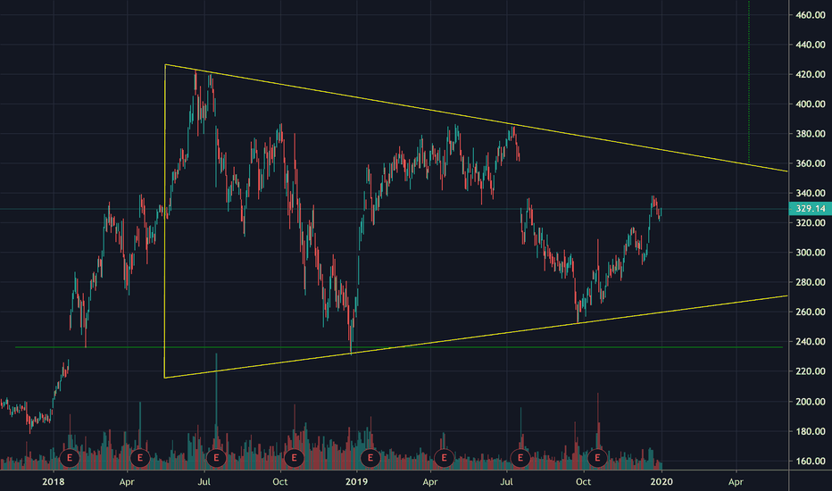Screen dimensions: 832x491
Task: Click the 400.00 price axis label
Action: (x=811, y=104)
